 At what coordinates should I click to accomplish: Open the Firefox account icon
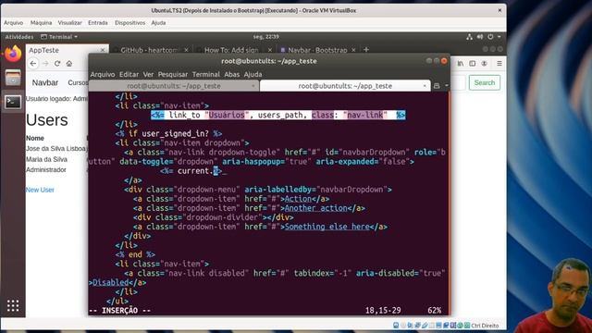(x=485, y=64)
